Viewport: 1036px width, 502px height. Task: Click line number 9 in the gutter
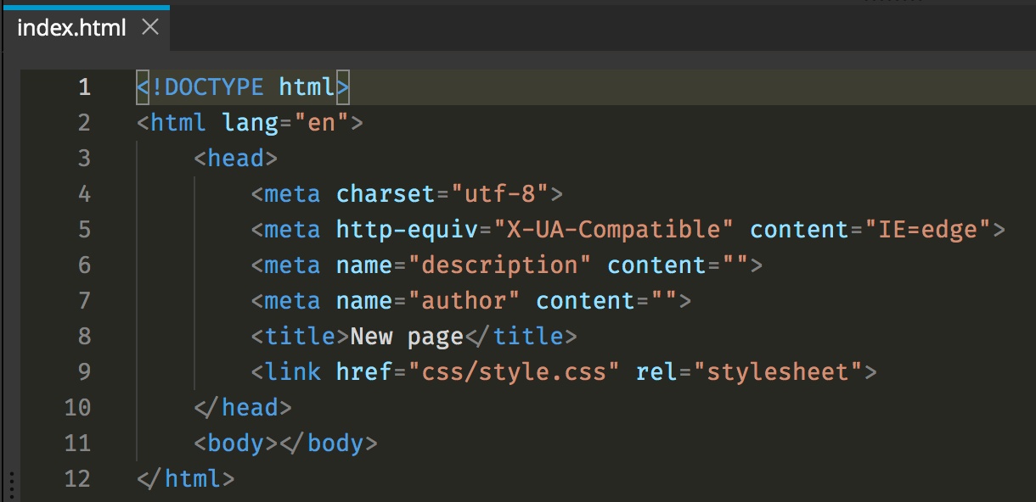click(x=83, y=372)
